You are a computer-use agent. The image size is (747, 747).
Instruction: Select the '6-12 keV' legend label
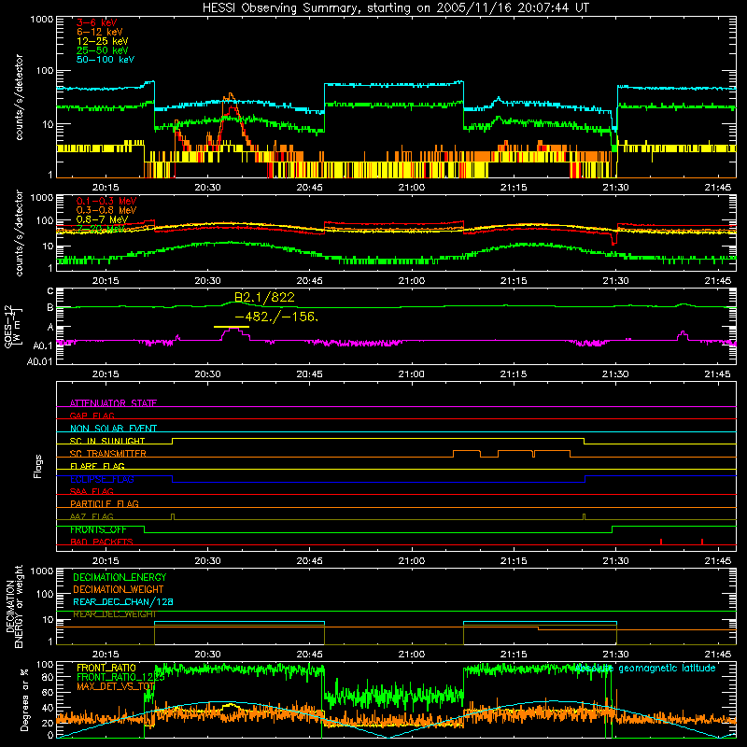[x=100, y=32]
